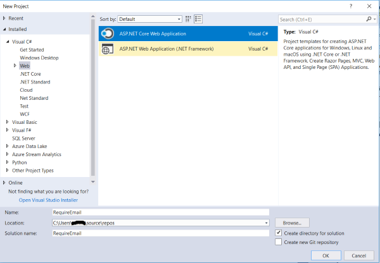The image size is (380, 263).
Task: Open the search options dropdown arrow
Action: [375, 19]
